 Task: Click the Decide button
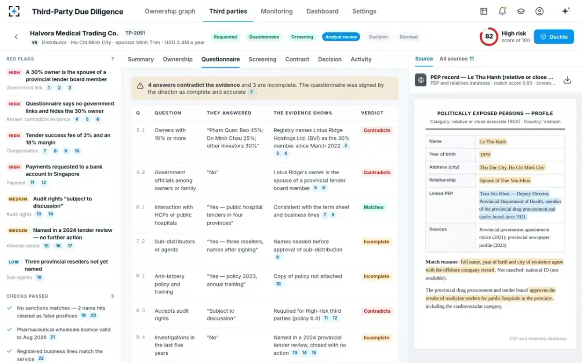(x=553, y=37)
